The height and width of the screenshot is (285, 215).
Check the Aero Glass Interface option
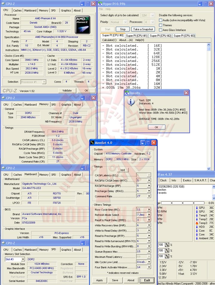coord(160,30)
